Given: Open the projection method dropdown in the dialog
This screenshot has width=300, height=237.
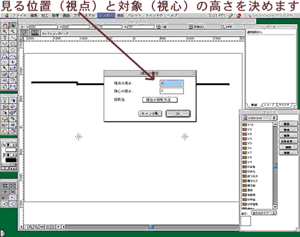Looking at the screenshot, I should [160, 100].
